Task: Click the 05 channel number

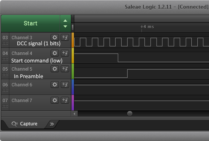Action: [x=5, y=69]
